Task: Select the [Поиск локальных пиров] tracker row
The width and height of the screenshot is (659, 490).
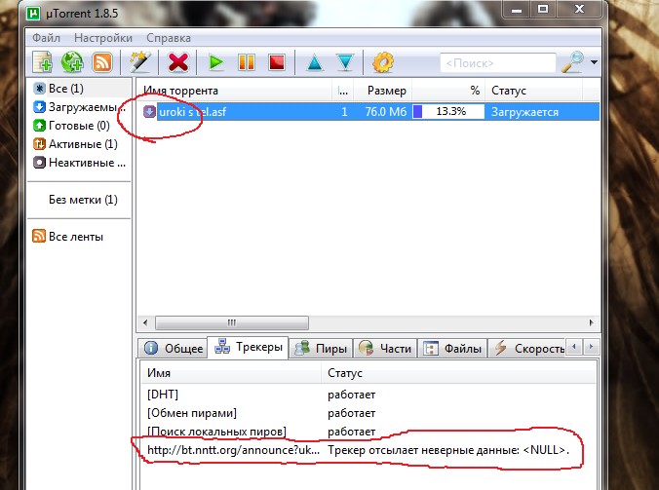Action: tap(368, 432)
